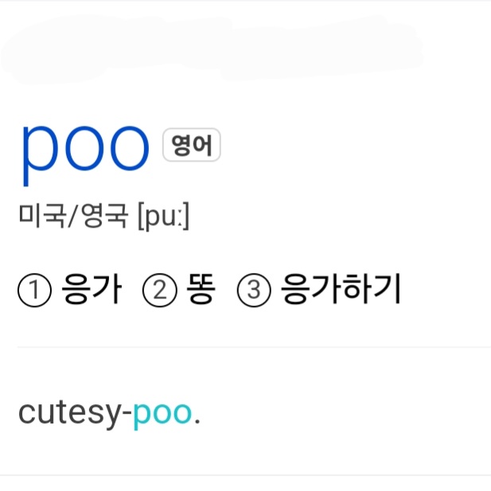The height and width of the screenshot is (491, 491).
Task: Click the circled number ① marker
Action: tap(34, 292)
